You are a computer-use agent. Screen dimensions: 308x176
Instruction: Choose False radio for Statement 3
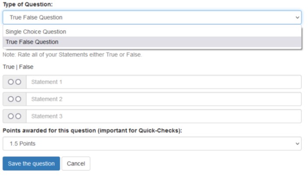click(x=18, y=116)
